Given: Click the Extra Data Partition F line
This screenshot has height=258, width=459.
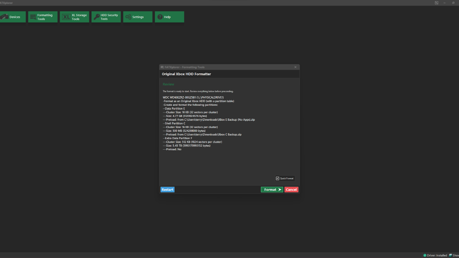Looking at the screenshot, I should (x=177, y=138).
